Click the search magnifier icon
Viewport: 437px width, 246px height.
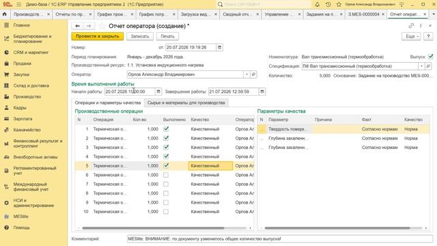pyautogui.click(x=220, y=5)
